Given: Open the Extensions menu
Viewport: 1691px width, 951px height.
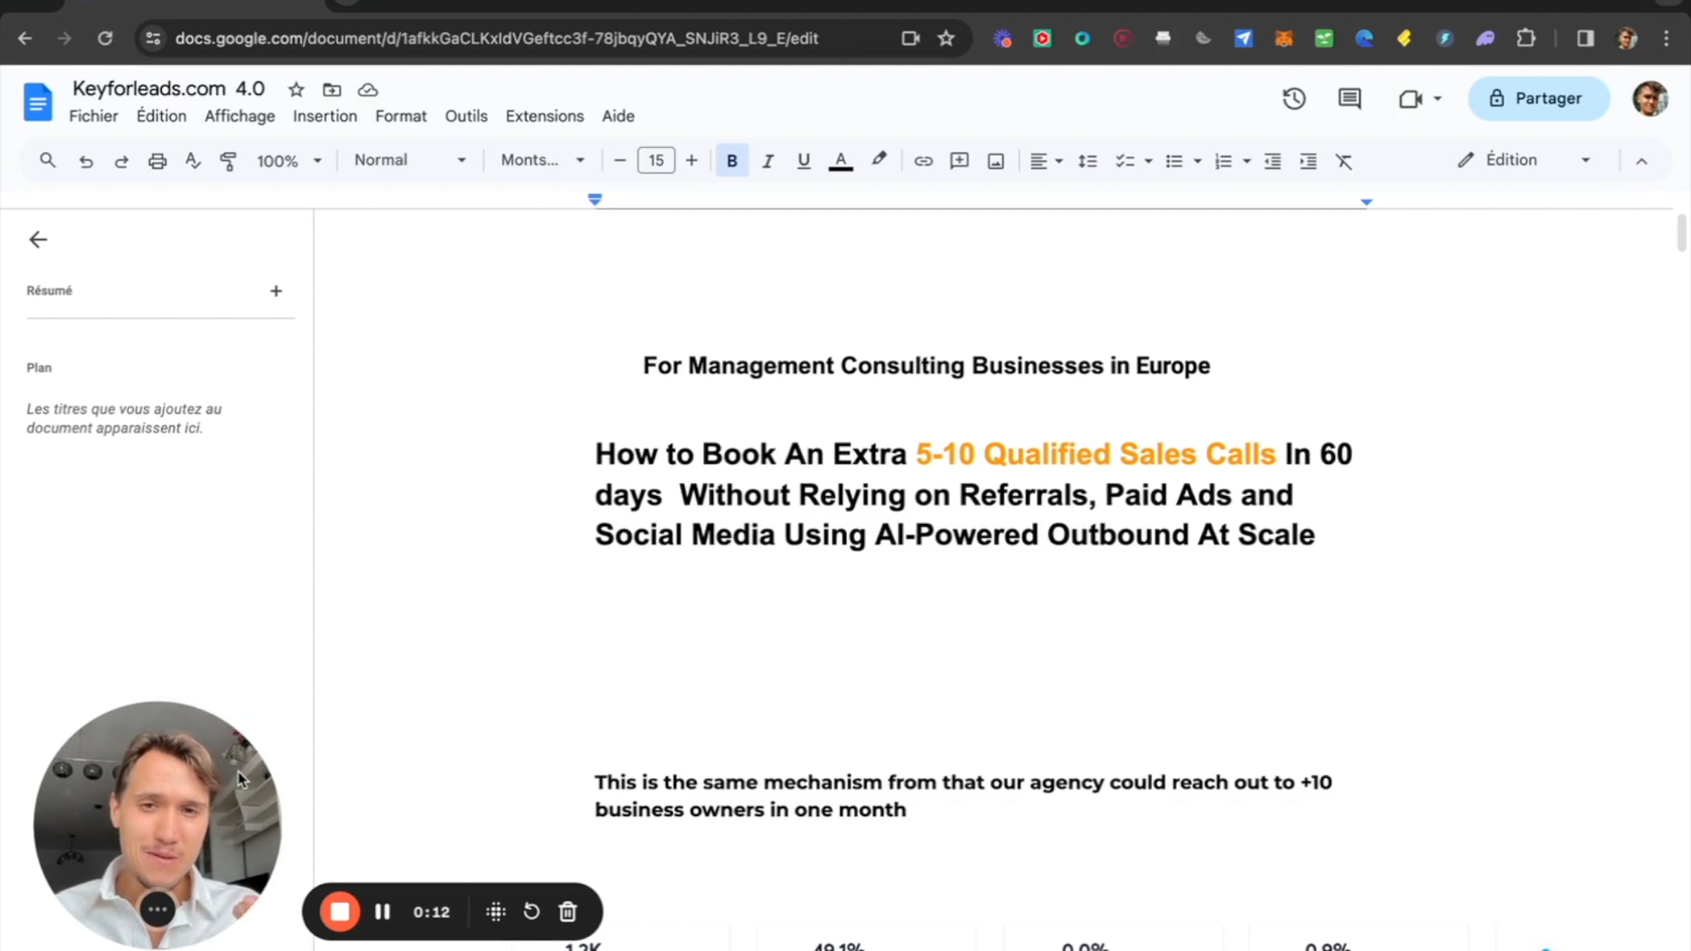Looking at the screenshot, I should (544, 116).
